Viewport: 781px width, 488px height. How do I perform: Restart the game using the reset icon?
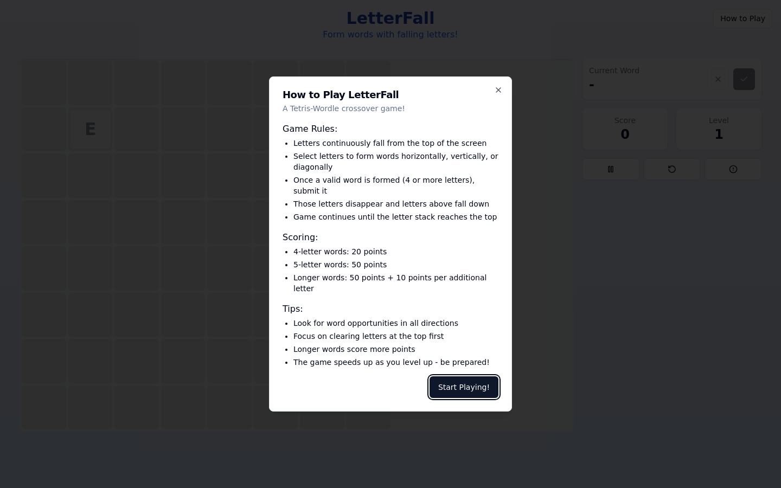tap(672, 169)
